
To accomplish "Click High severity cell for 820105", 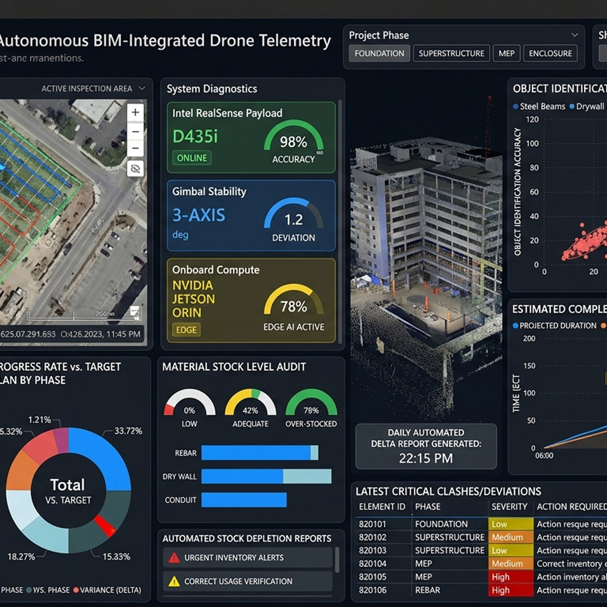I will click(x=511, y=577).
